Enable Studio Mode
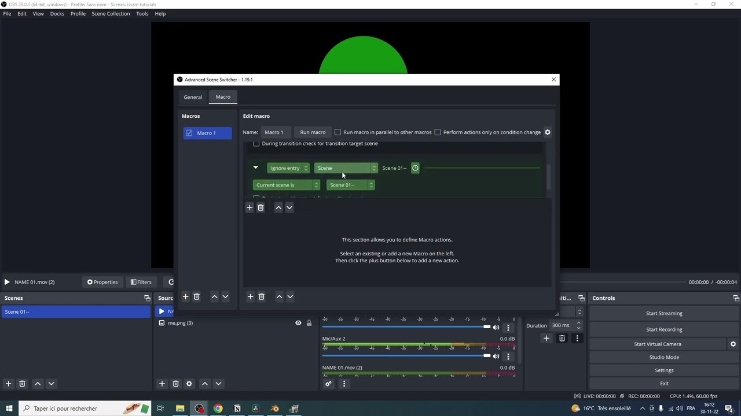This screenshot has height=416, width=741. [664, 357]
